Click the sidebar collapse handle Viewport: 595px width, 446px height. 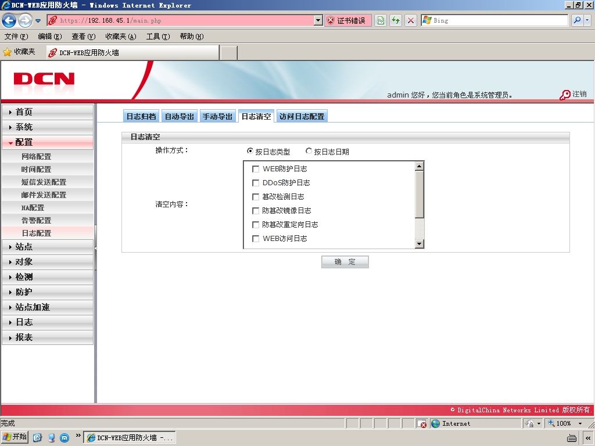96,248
